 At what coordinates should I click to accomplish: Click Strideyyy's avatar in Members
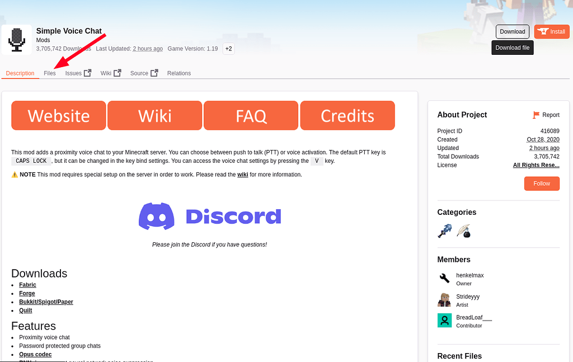coord(444,299)
